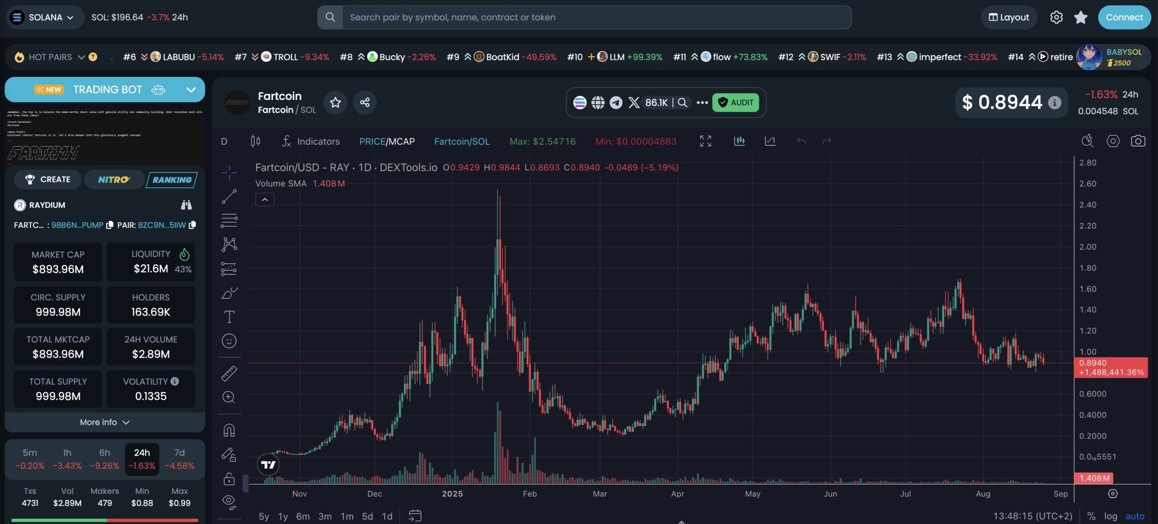Open the site settings gear

tap(1056, 17)
